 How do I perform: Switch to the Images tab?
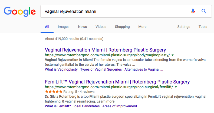click(x=64, y=27)
